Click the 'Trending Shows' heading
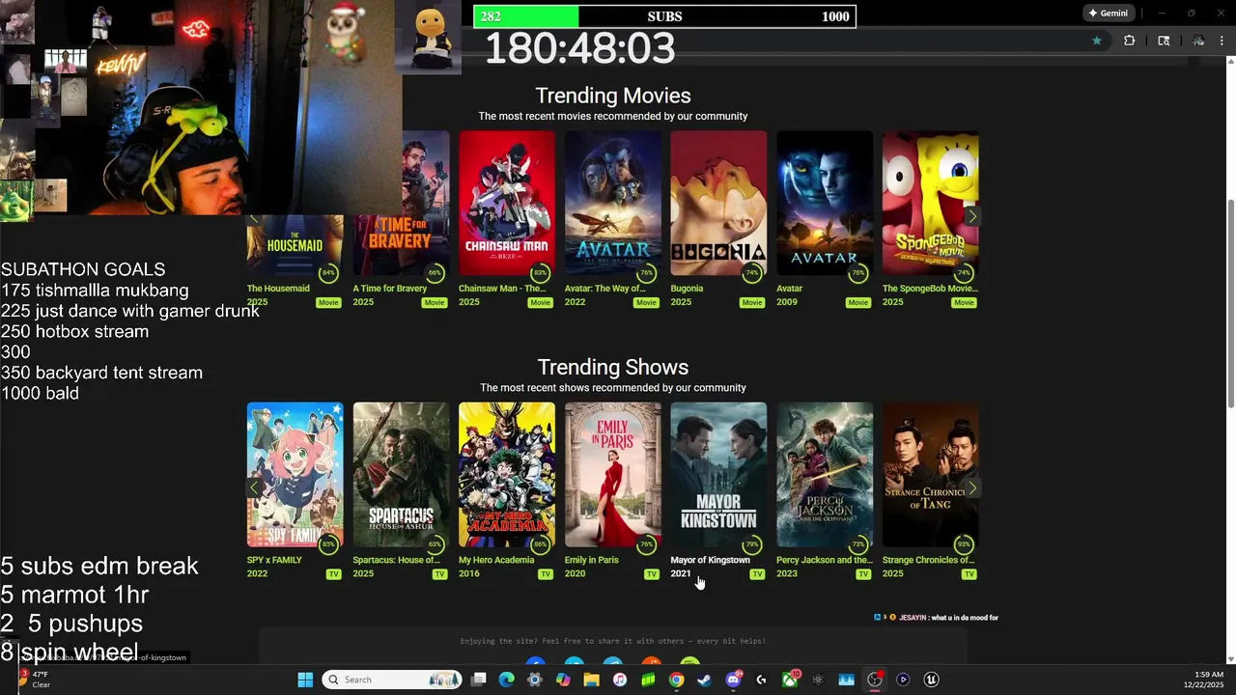Image resolution: width=1236 pixels, height=695 pixels. 613,367
